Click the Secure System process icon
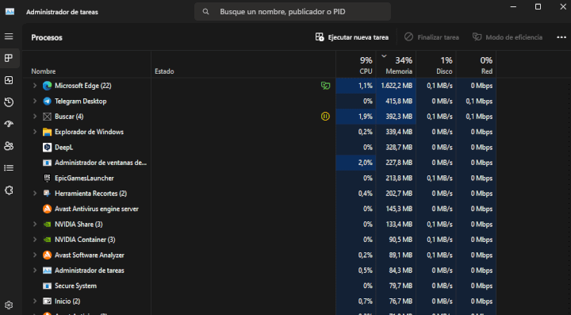 pos(47,286)
